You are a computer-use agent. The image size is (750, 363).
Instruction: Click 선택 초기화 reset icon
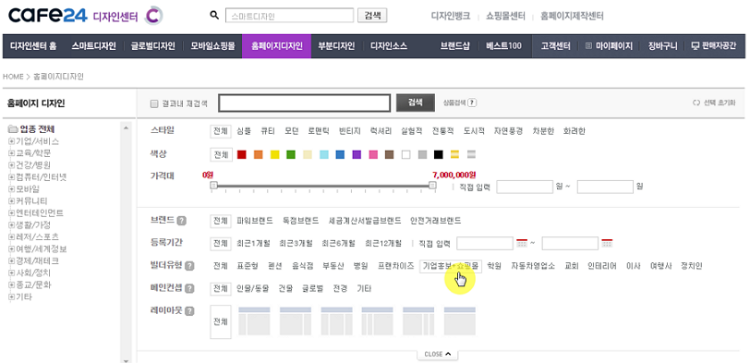[x=696, y=103]
